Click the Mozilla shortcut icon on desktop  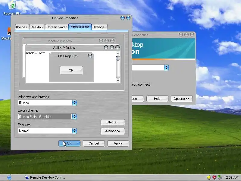[x=9, y=31]
